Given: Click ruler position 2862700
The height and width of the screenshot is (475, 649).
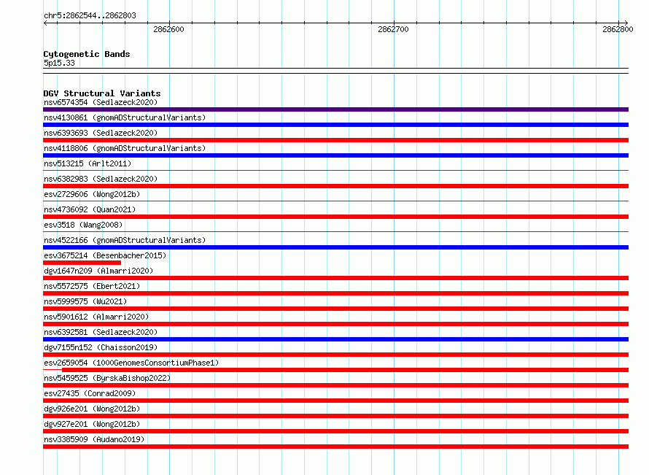Looking at the screenshot, I should [393, 29].
